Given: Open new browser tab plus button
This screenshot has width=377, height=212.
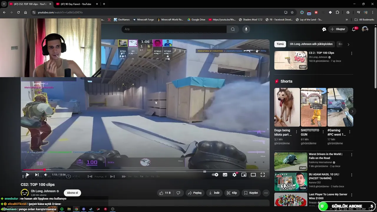Looking at the screenshot, I should (x=104, y=4).
